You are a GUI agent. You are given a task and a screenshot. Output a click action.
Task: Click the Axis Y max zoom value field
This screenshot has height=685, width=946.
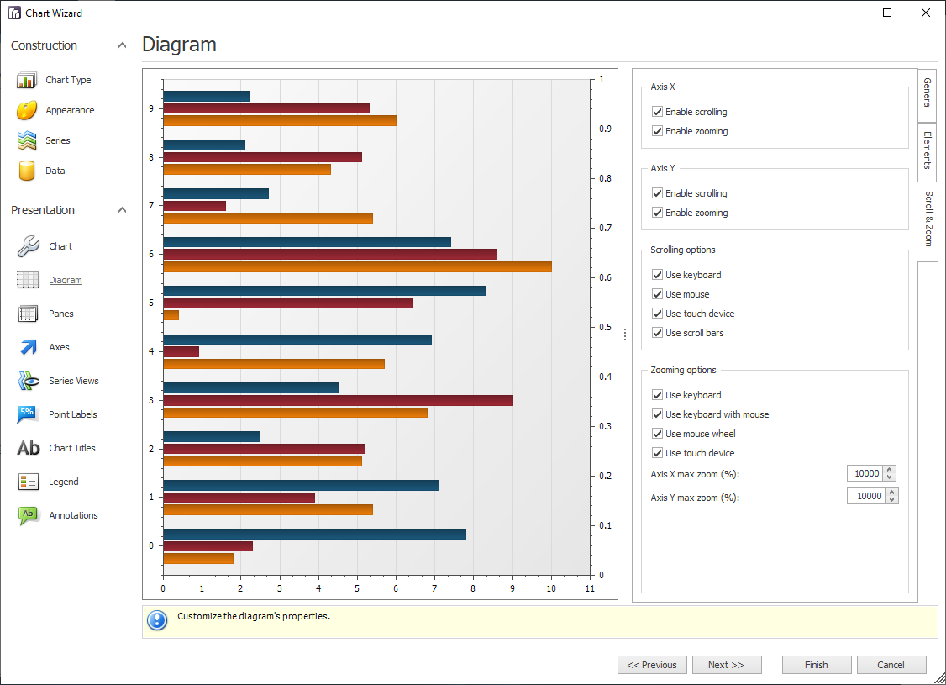click(865, 496)
